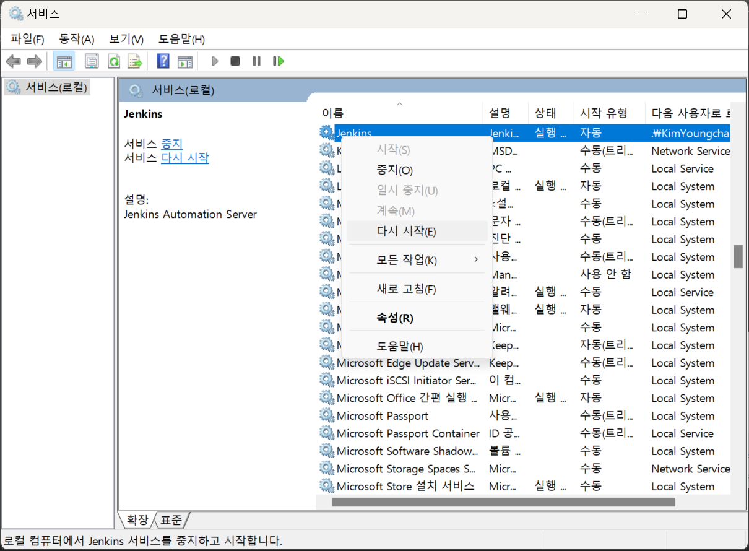
Task: Click the .₩KimYoungcha logon cell of Jenkins
Action: click(691, 132)
